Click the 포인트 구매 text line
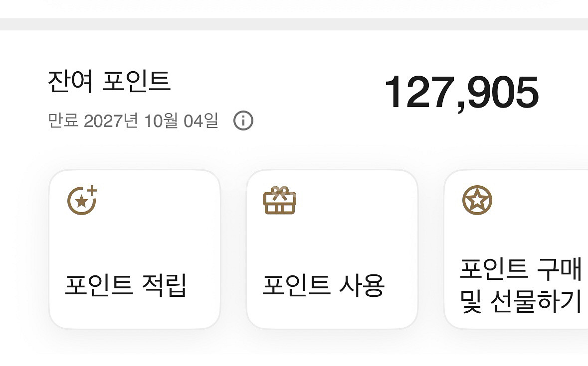 pyautogui.click(x=520, y=269)
